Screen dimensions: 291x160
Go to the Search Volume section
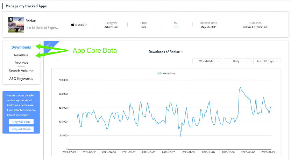[21, 71]
